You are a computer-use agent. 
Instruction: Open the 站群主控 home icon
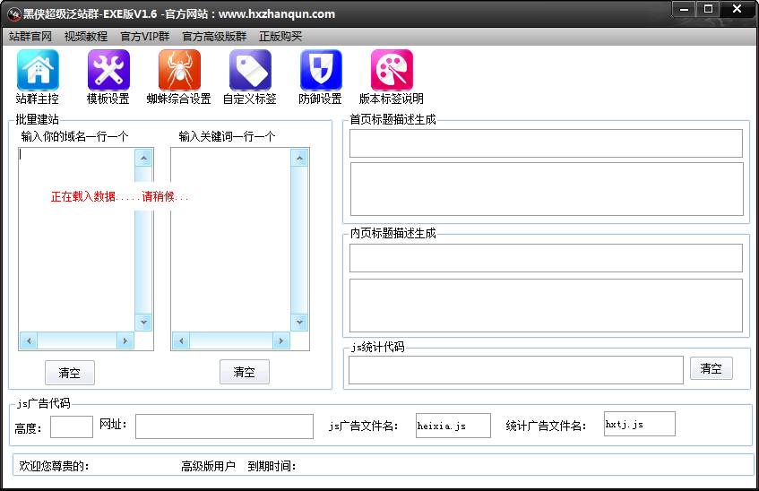[x=38, y=70]
